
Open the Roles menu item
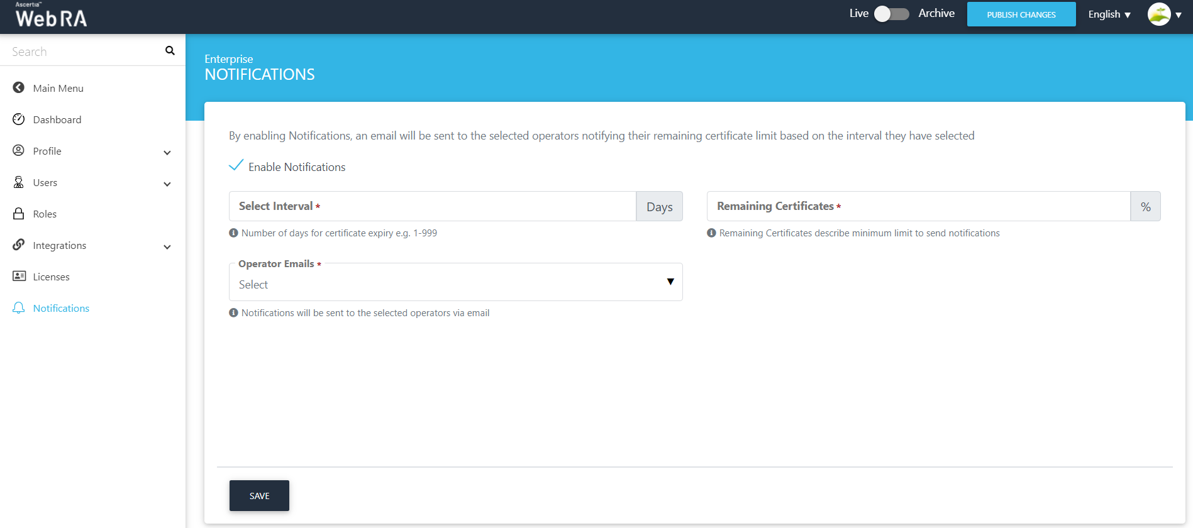click(45, 214)
